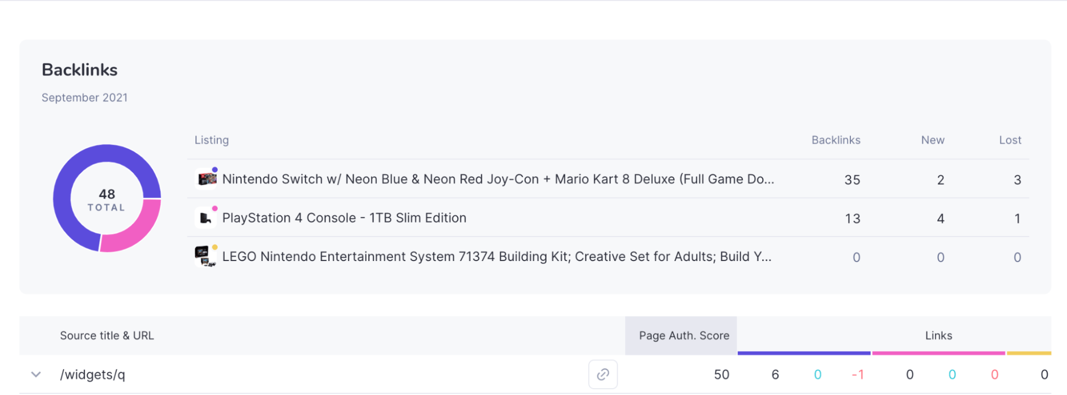Screen dimensions: 1067x395
Task: Sort by the Backlinks column header
Action: tap(836, 140)
